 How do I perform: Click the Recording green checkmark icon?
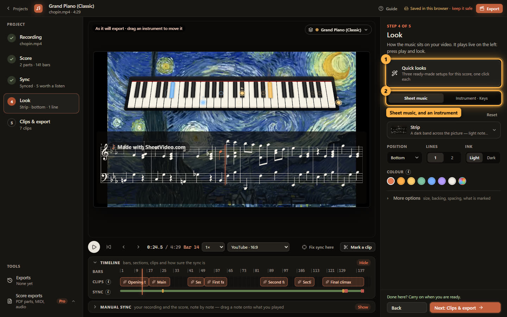tap(12, 38)
